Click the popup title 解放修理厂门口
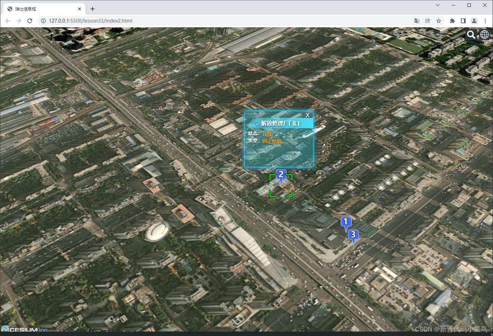 click(x=280, y=123)
